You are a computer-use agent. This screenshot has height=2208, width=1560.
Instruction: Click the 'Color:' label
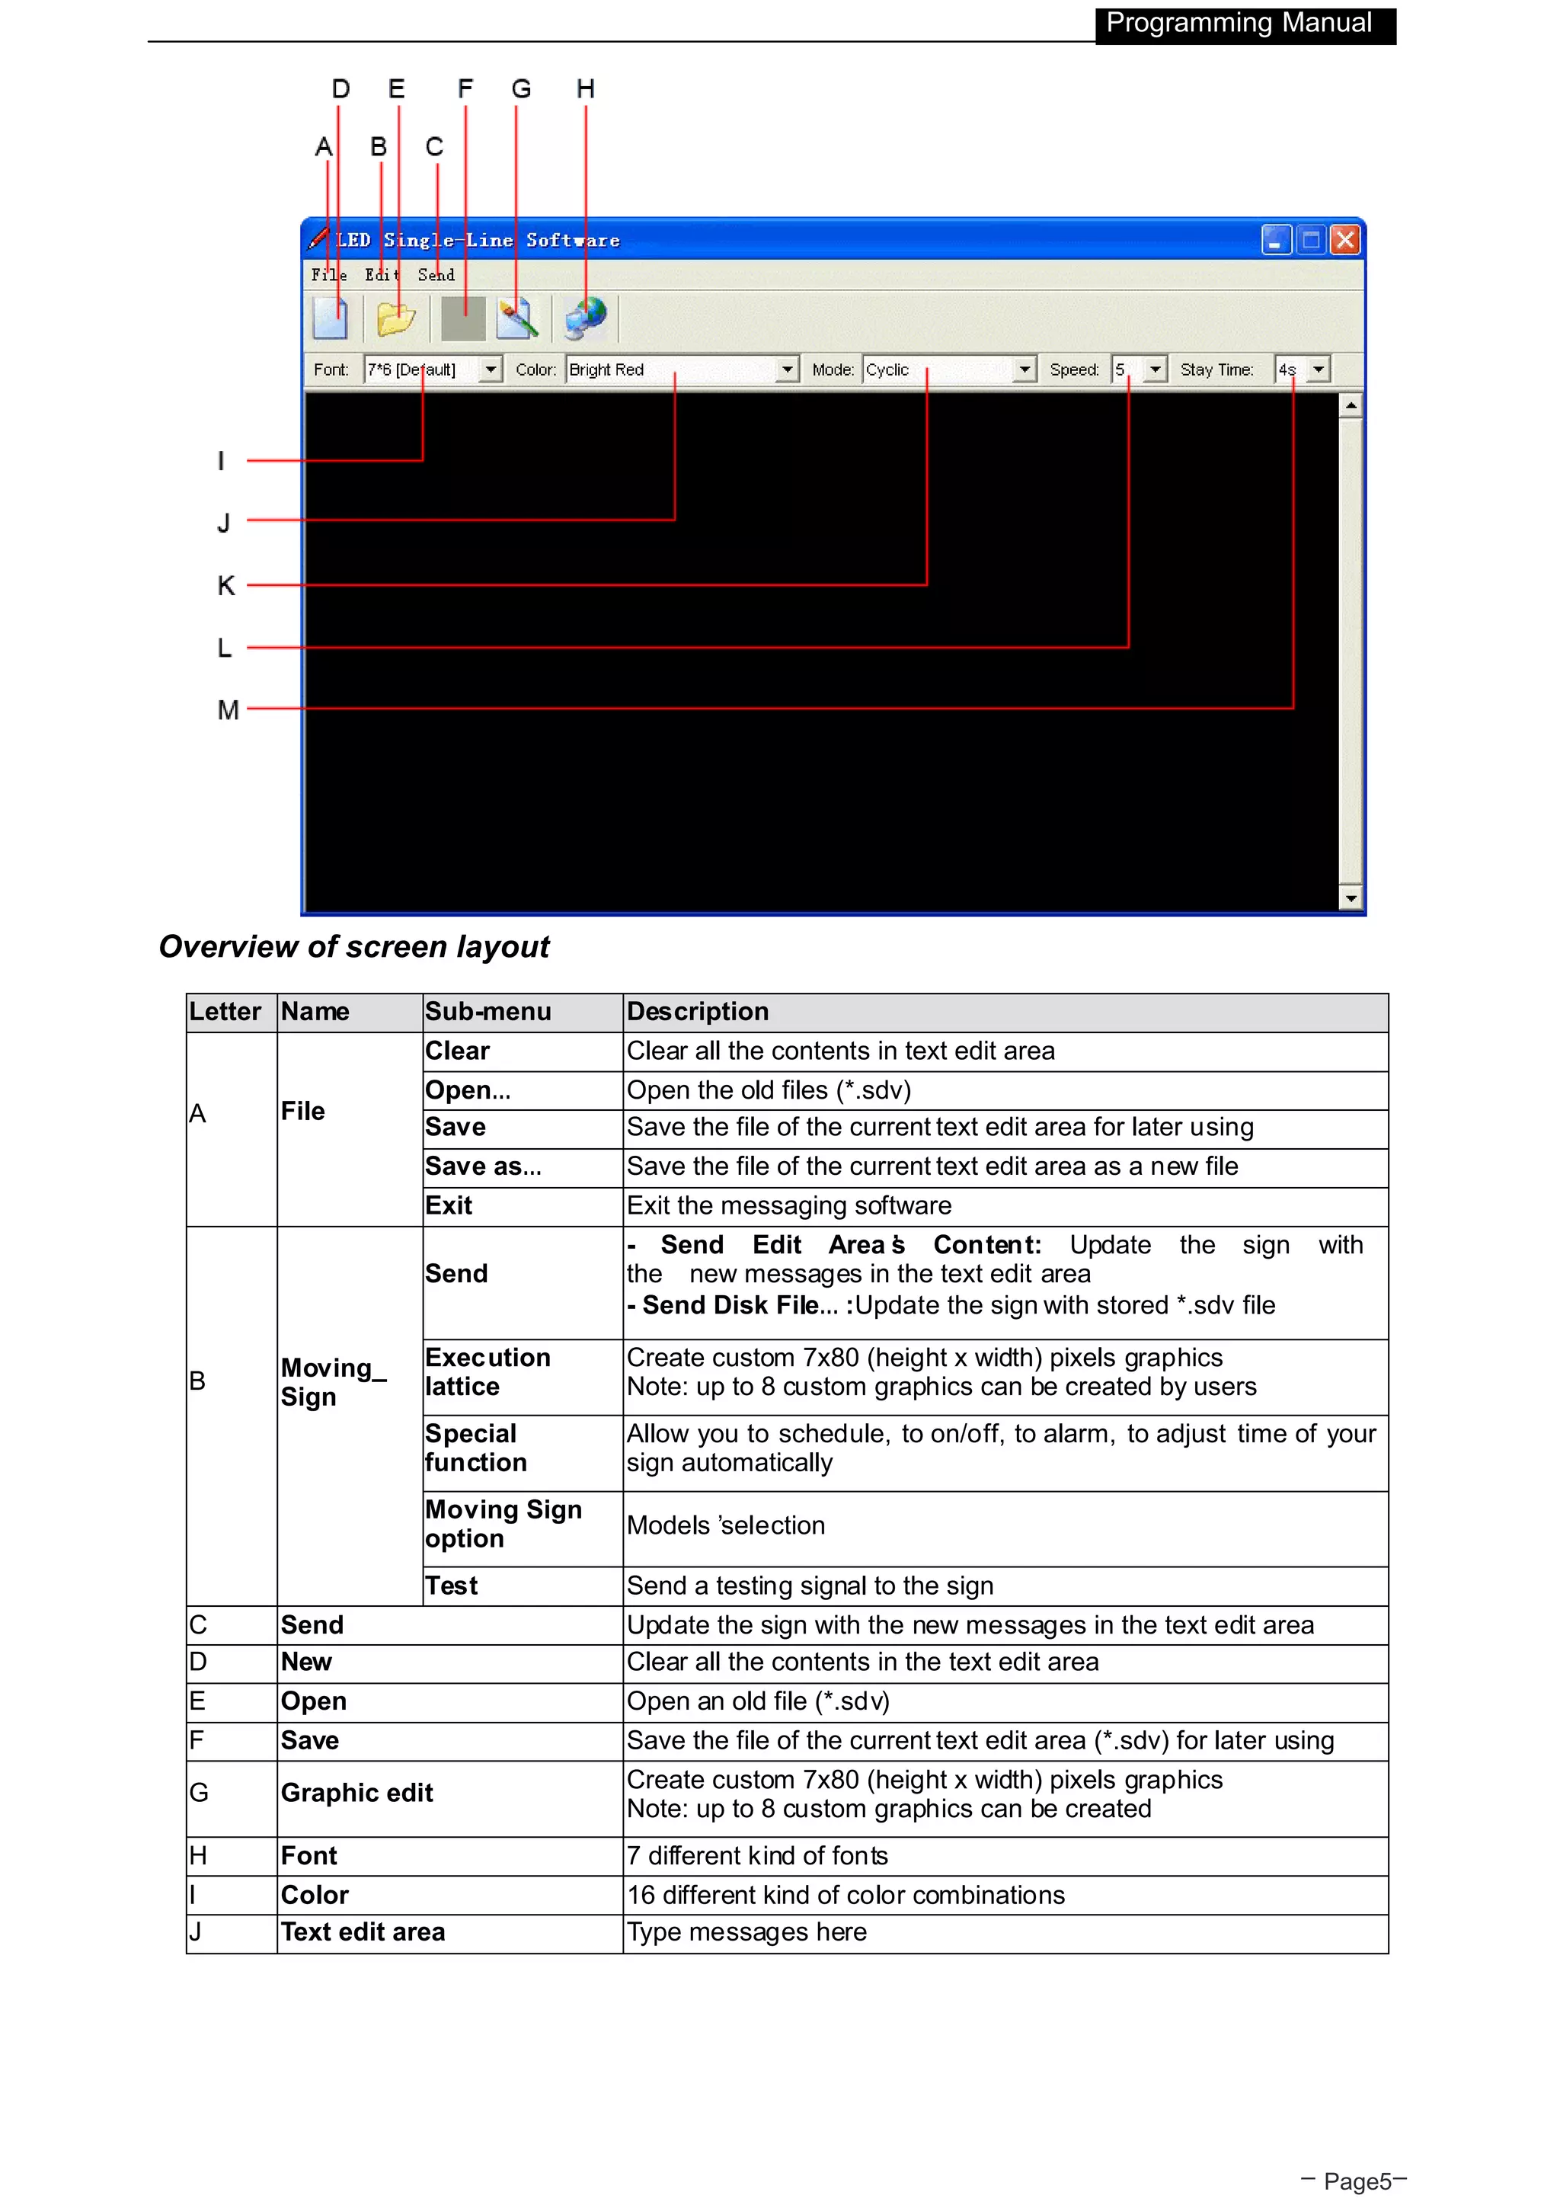pos(536,370)
